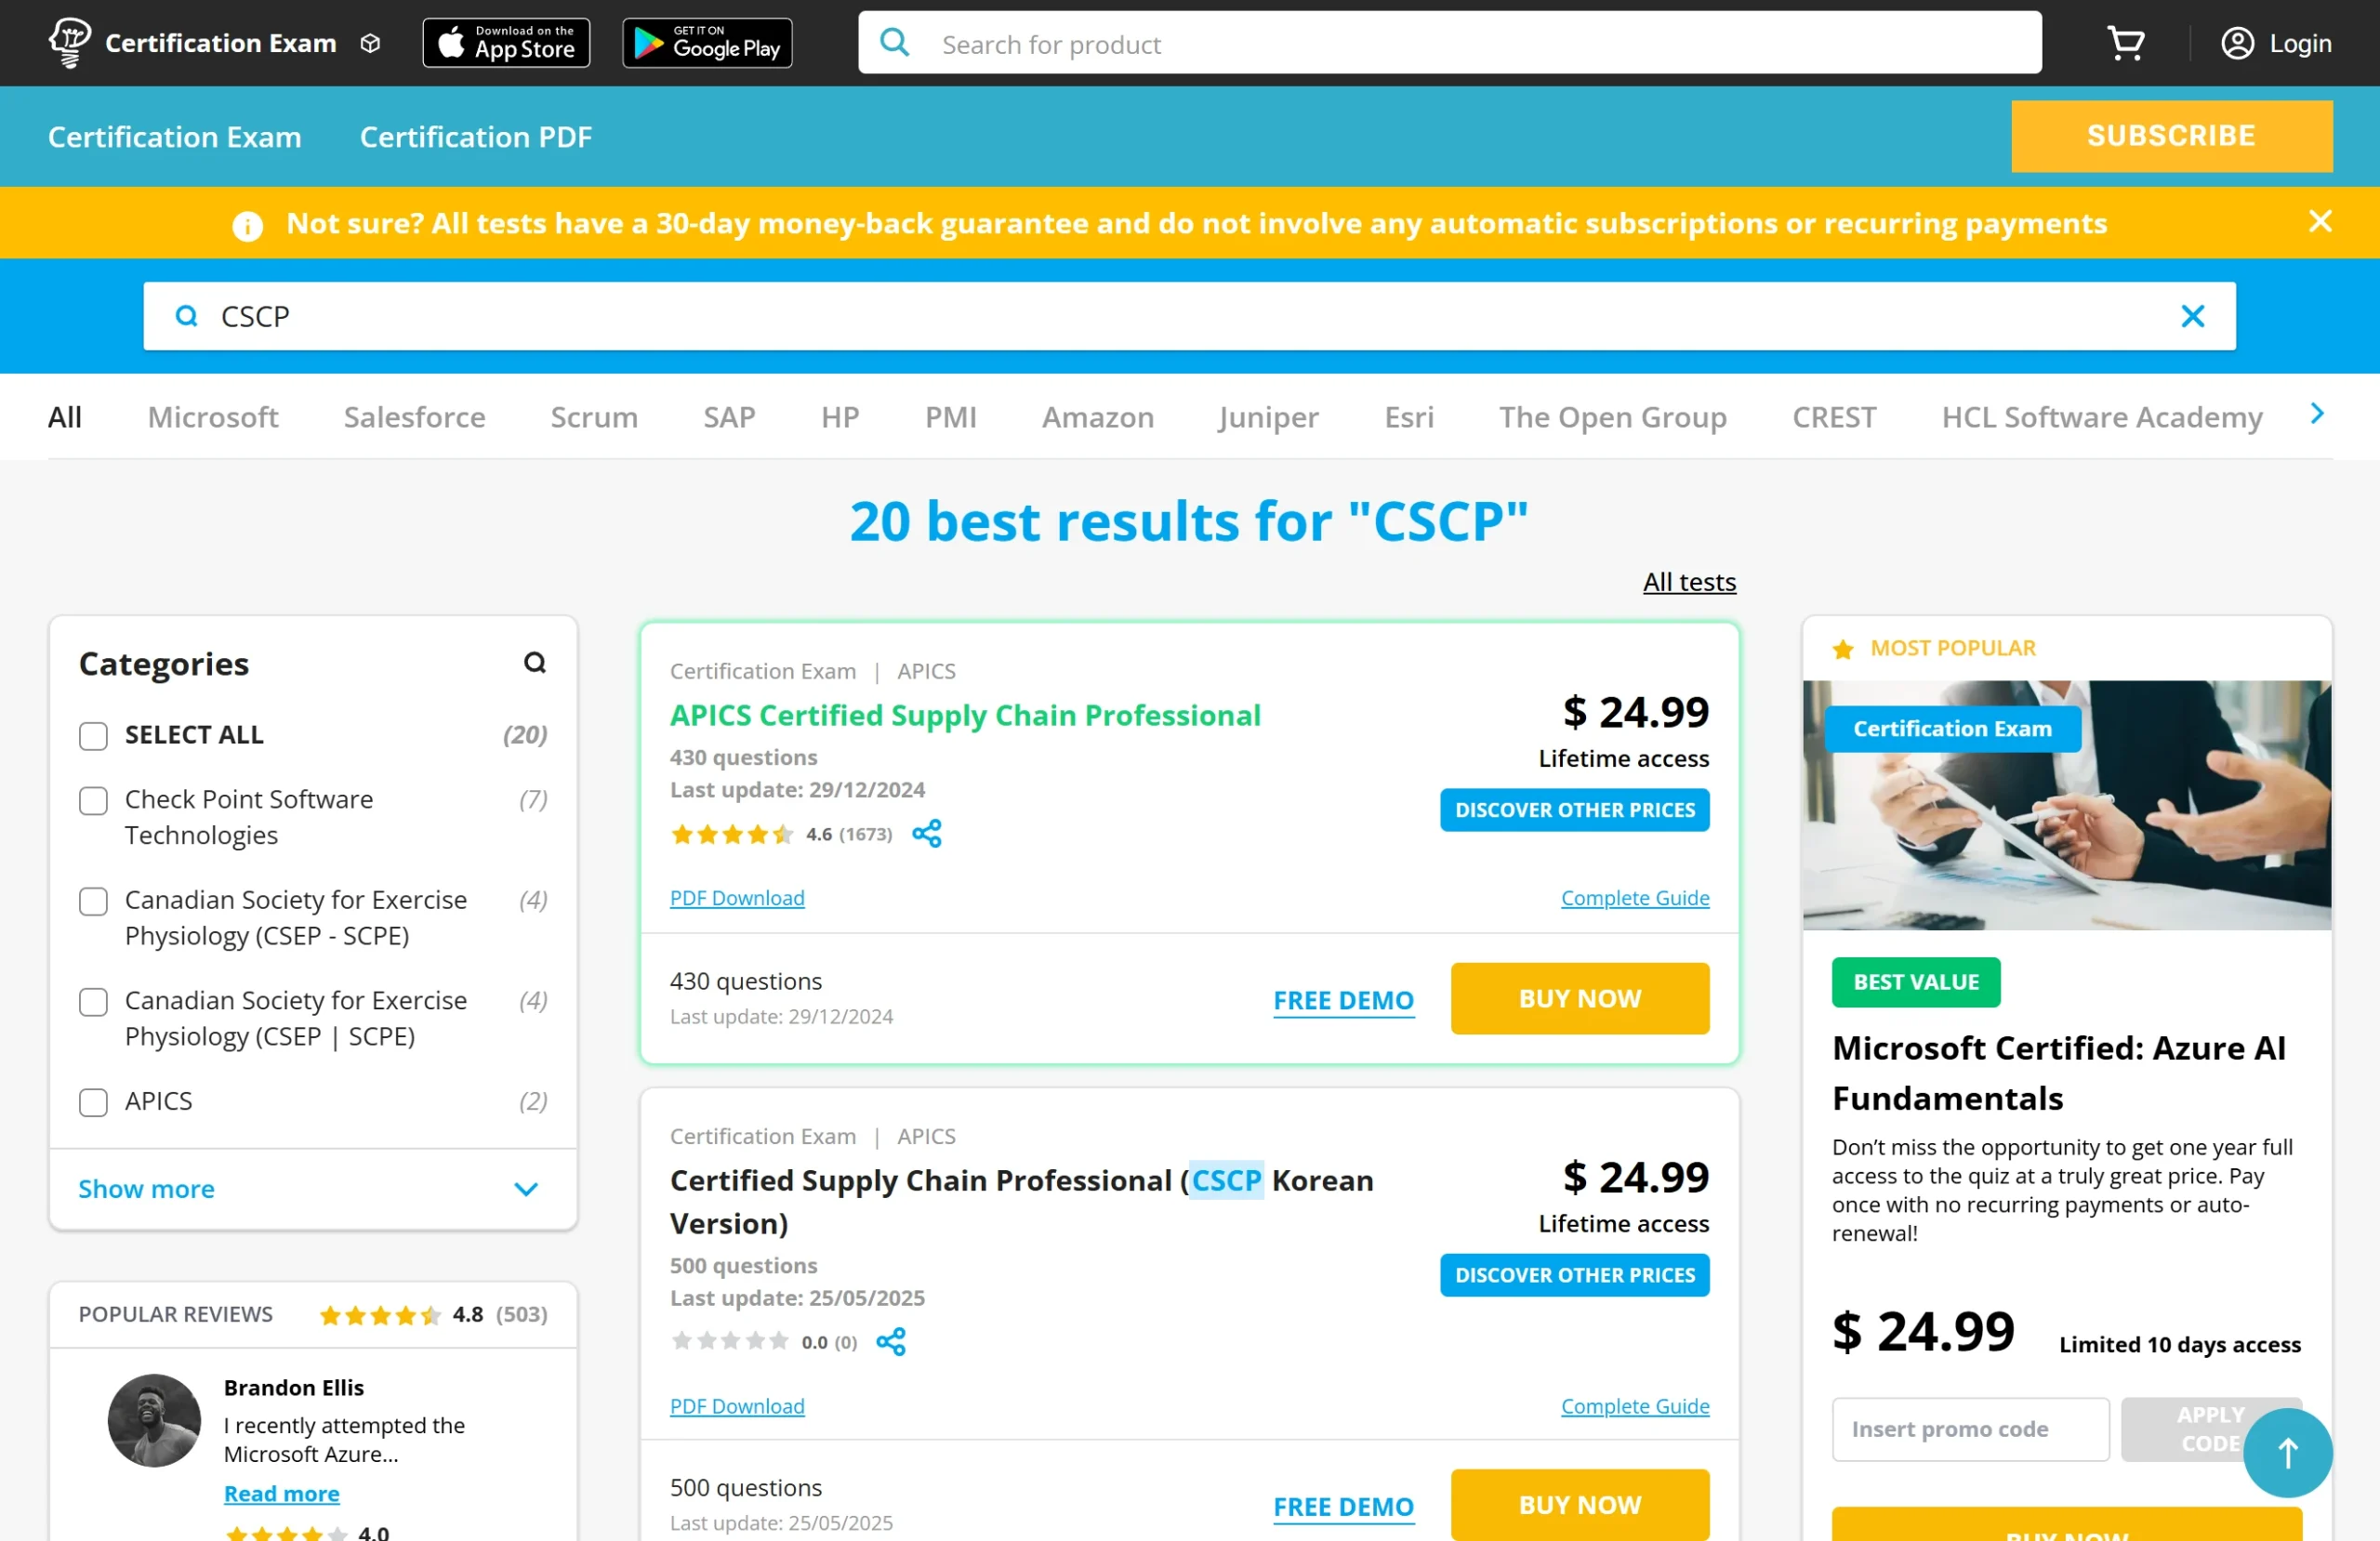Click BUY NOW for 430 questions exam
This screenshot has height=1541, width=2380.
[1580, 998]
